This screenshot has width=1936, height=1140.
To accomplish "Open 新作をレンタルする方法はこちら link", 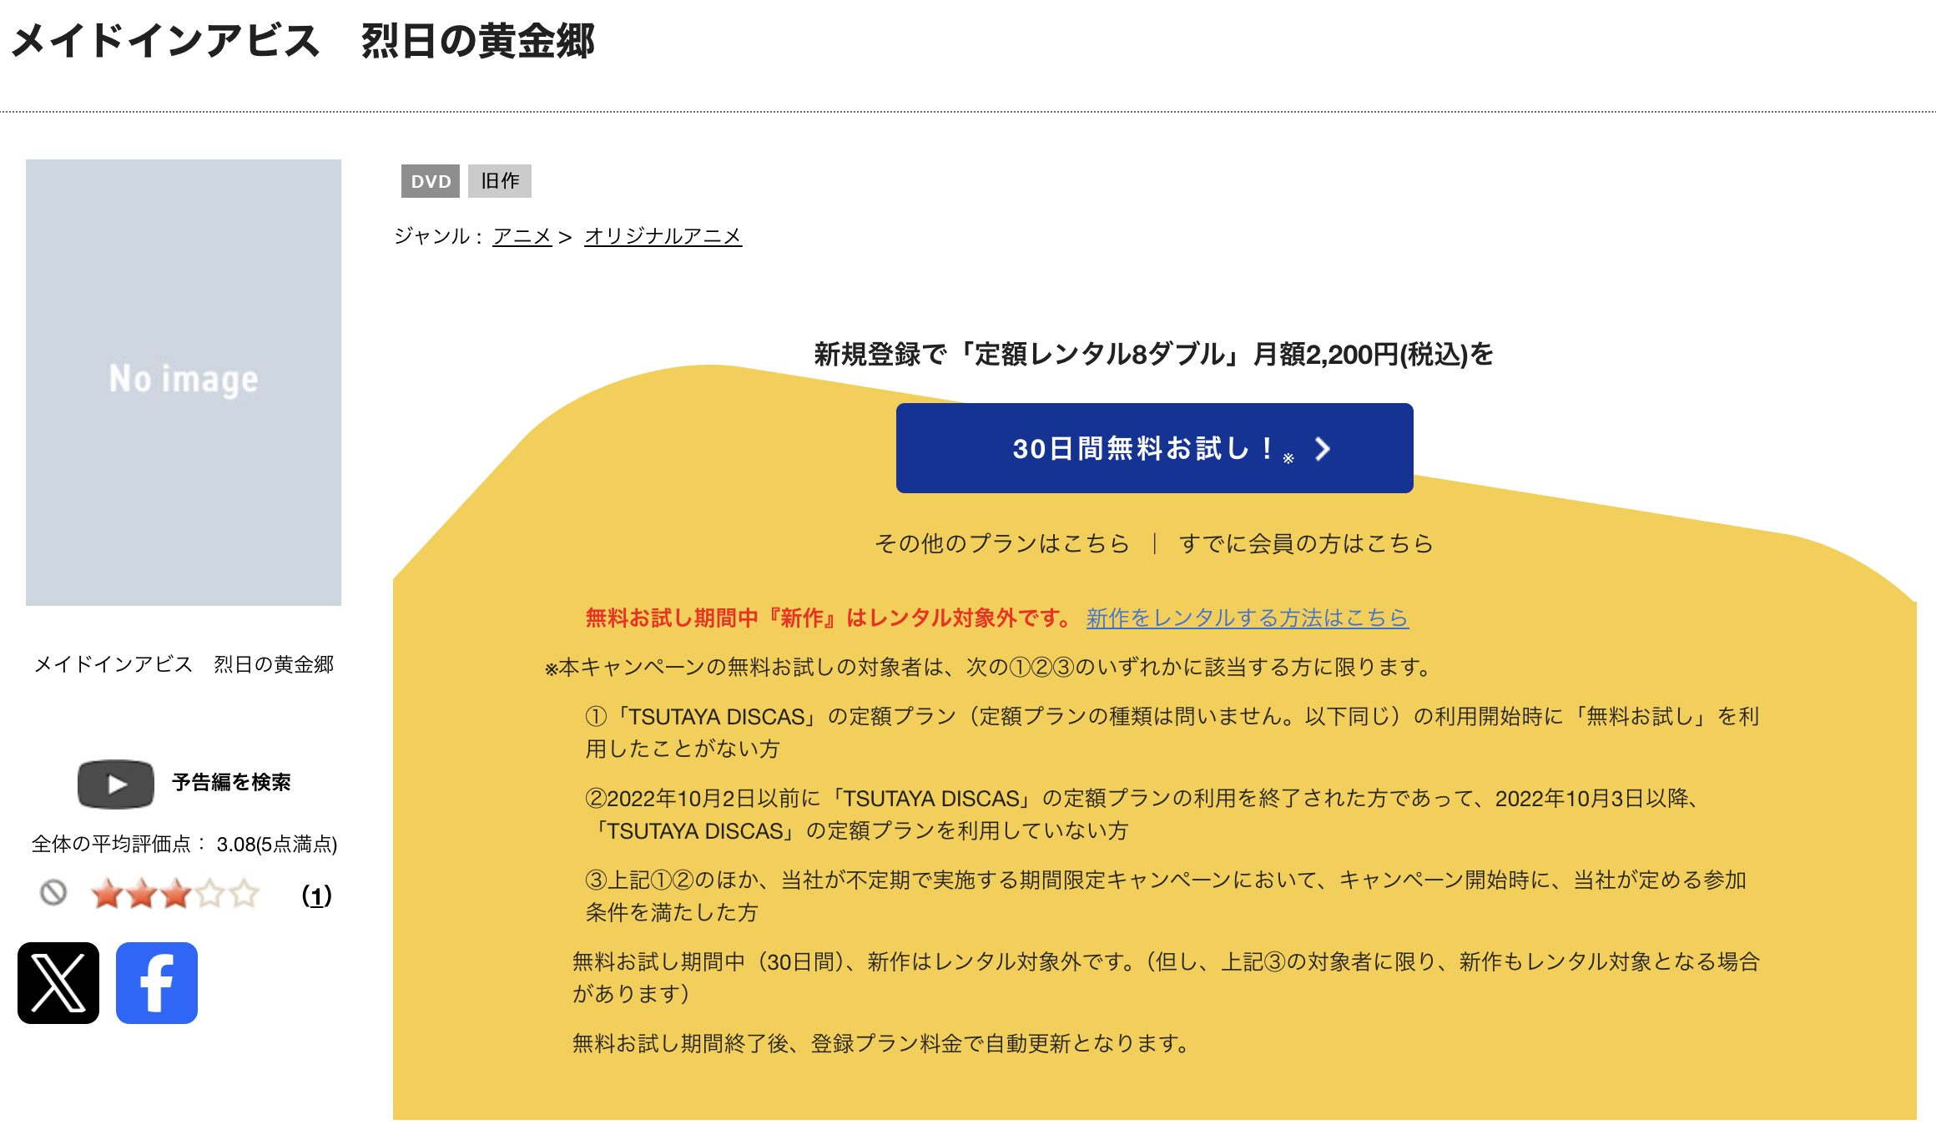I will click(x=1248, y=618).
